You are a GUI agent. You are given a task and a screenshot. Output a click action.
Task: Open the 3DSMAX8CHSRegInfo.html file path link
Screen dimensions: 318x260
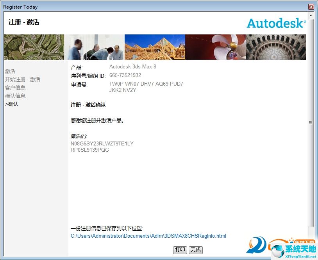coord(148,236)
